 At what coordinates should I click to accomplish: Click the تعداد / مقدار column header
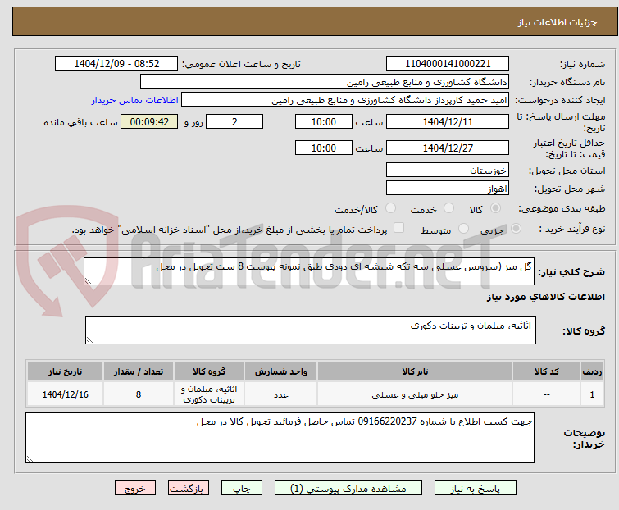point(139,371)
